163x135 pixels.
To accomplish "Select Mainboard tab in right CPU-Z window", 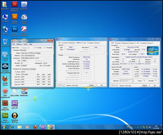I will point(126,43).
